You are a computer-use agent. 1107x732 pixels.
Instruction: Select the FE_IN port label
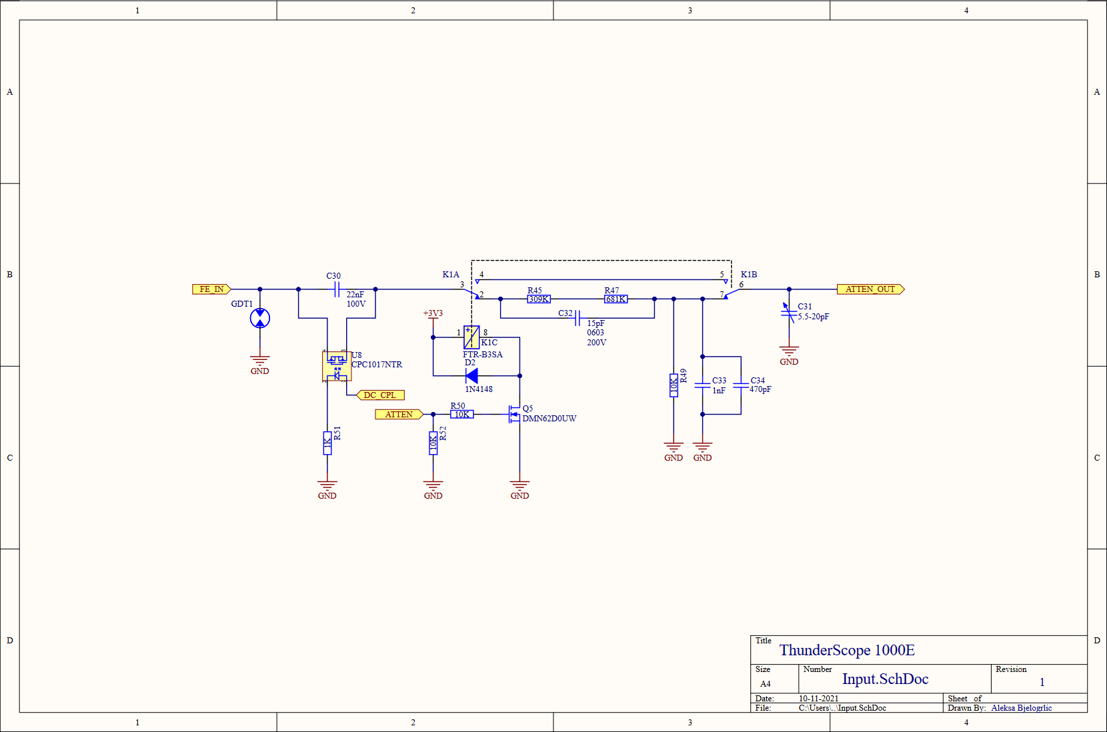click(211, 289)
